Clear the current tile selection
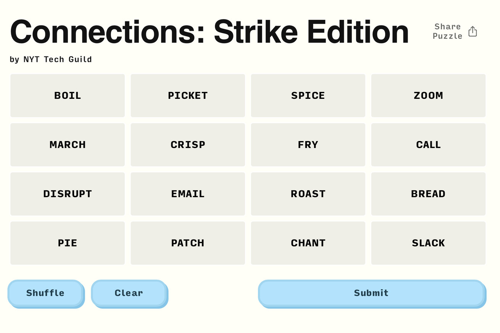 [129, 293]
